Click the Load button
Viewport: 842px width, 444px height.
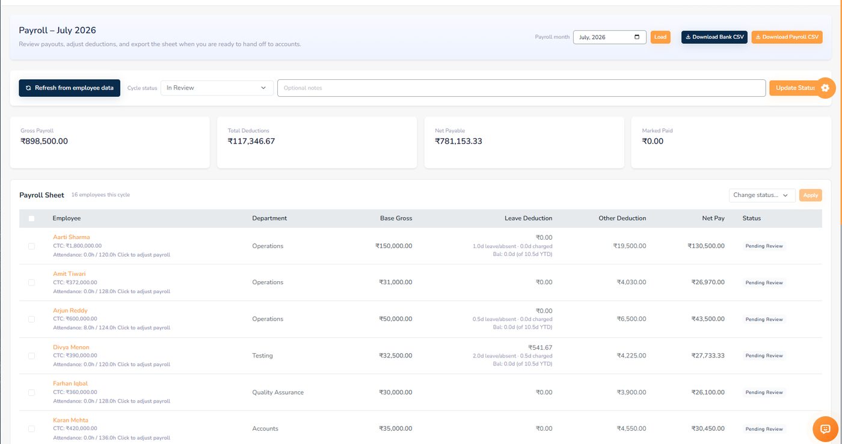(x=660, y=37)
